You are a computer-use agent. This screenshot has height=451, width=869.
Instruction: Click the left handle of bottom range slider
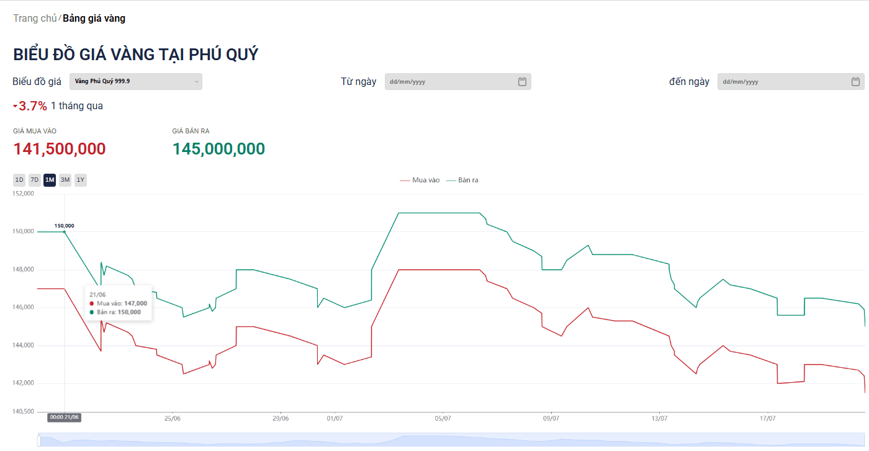38,441
